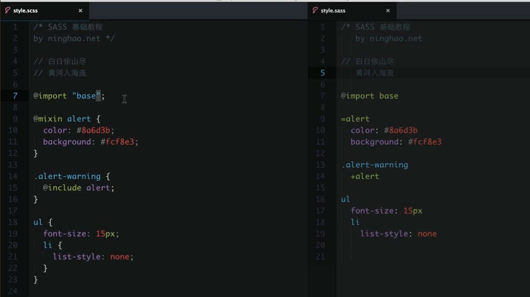Click '// 白日依山尽' comment in sass pane
The image size is (530, 297).
(x=368, y=61)
